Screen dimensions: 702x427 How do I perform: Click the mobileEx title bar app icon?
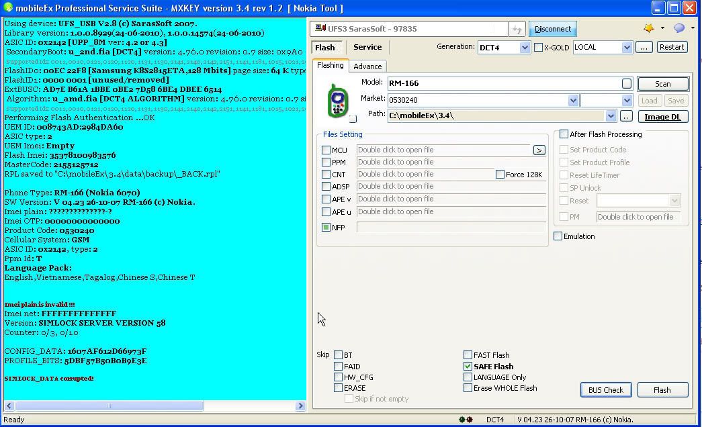click(x=7, y=7)
